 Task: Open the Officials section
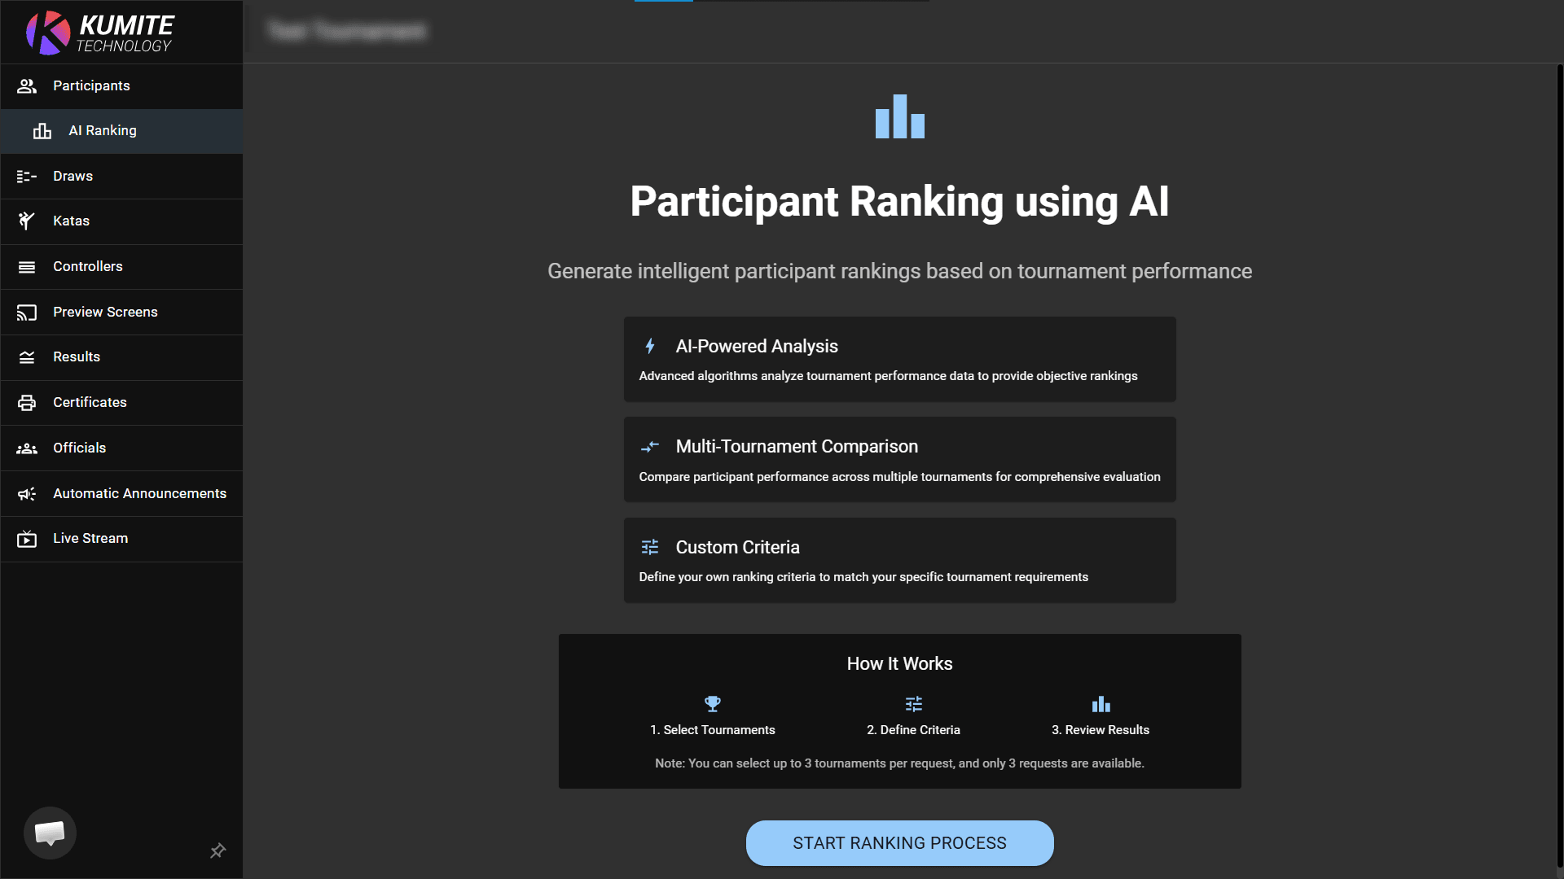(79, 448)
